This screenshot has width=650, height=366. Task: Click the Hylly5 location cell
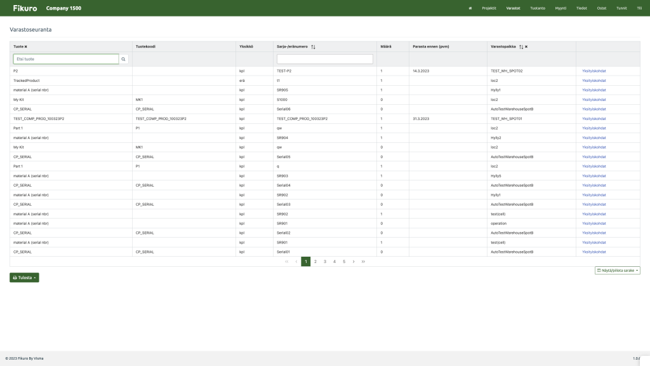click(x=496, y=176)
